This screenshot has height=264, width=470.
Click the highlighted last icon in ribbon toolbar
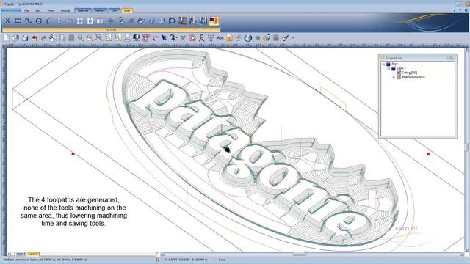point(214,21)
